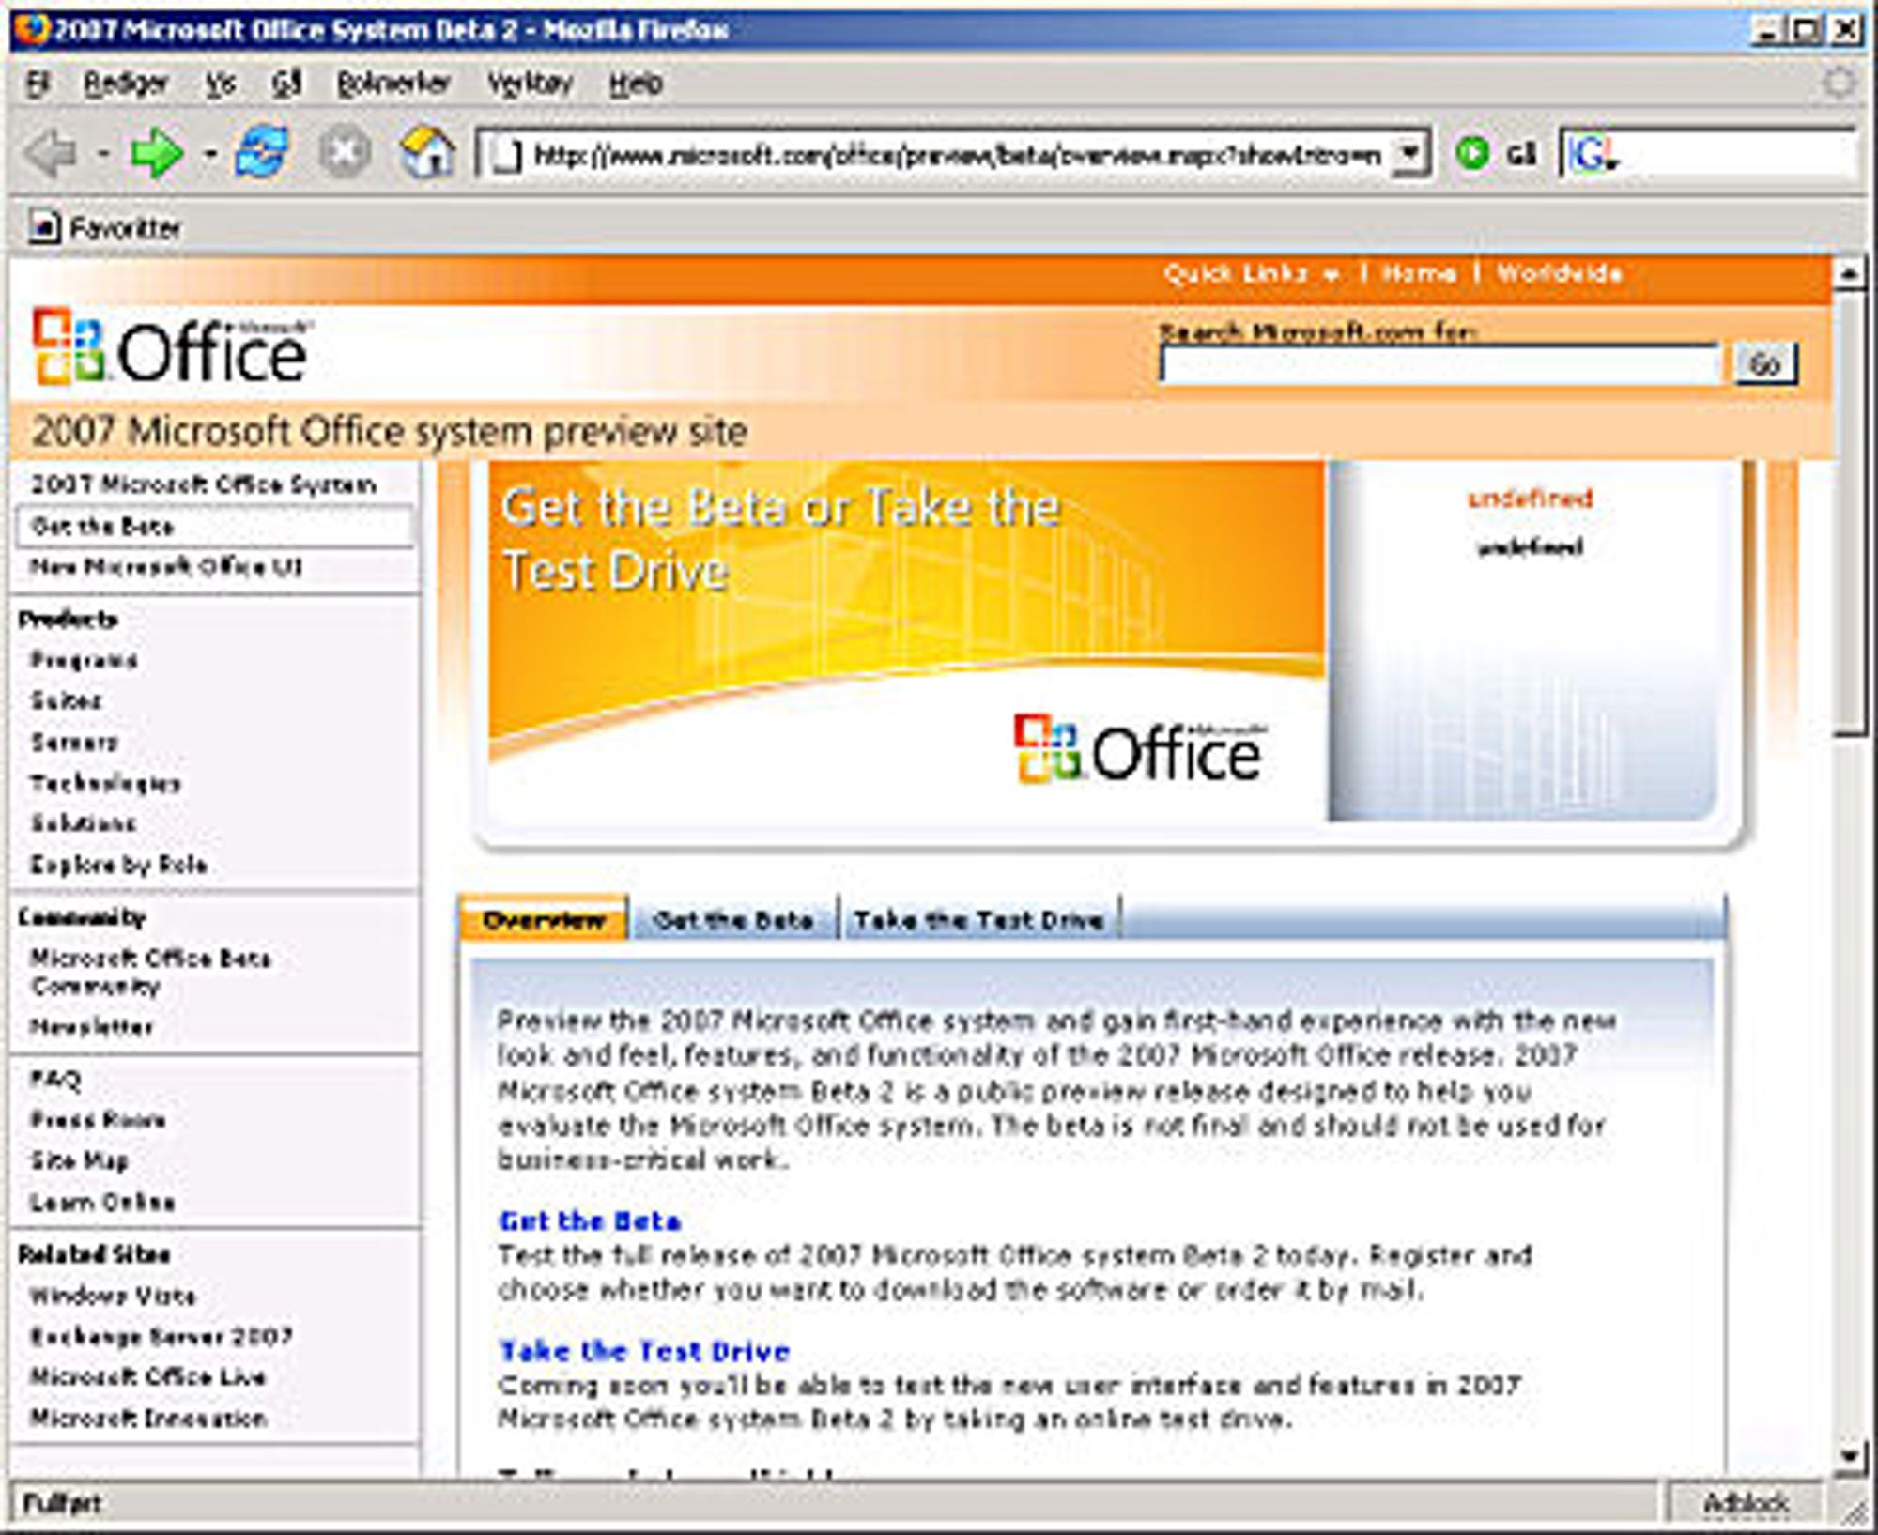
Task: Click the vertical scrollbar thumb
Action: [1849, 512]
